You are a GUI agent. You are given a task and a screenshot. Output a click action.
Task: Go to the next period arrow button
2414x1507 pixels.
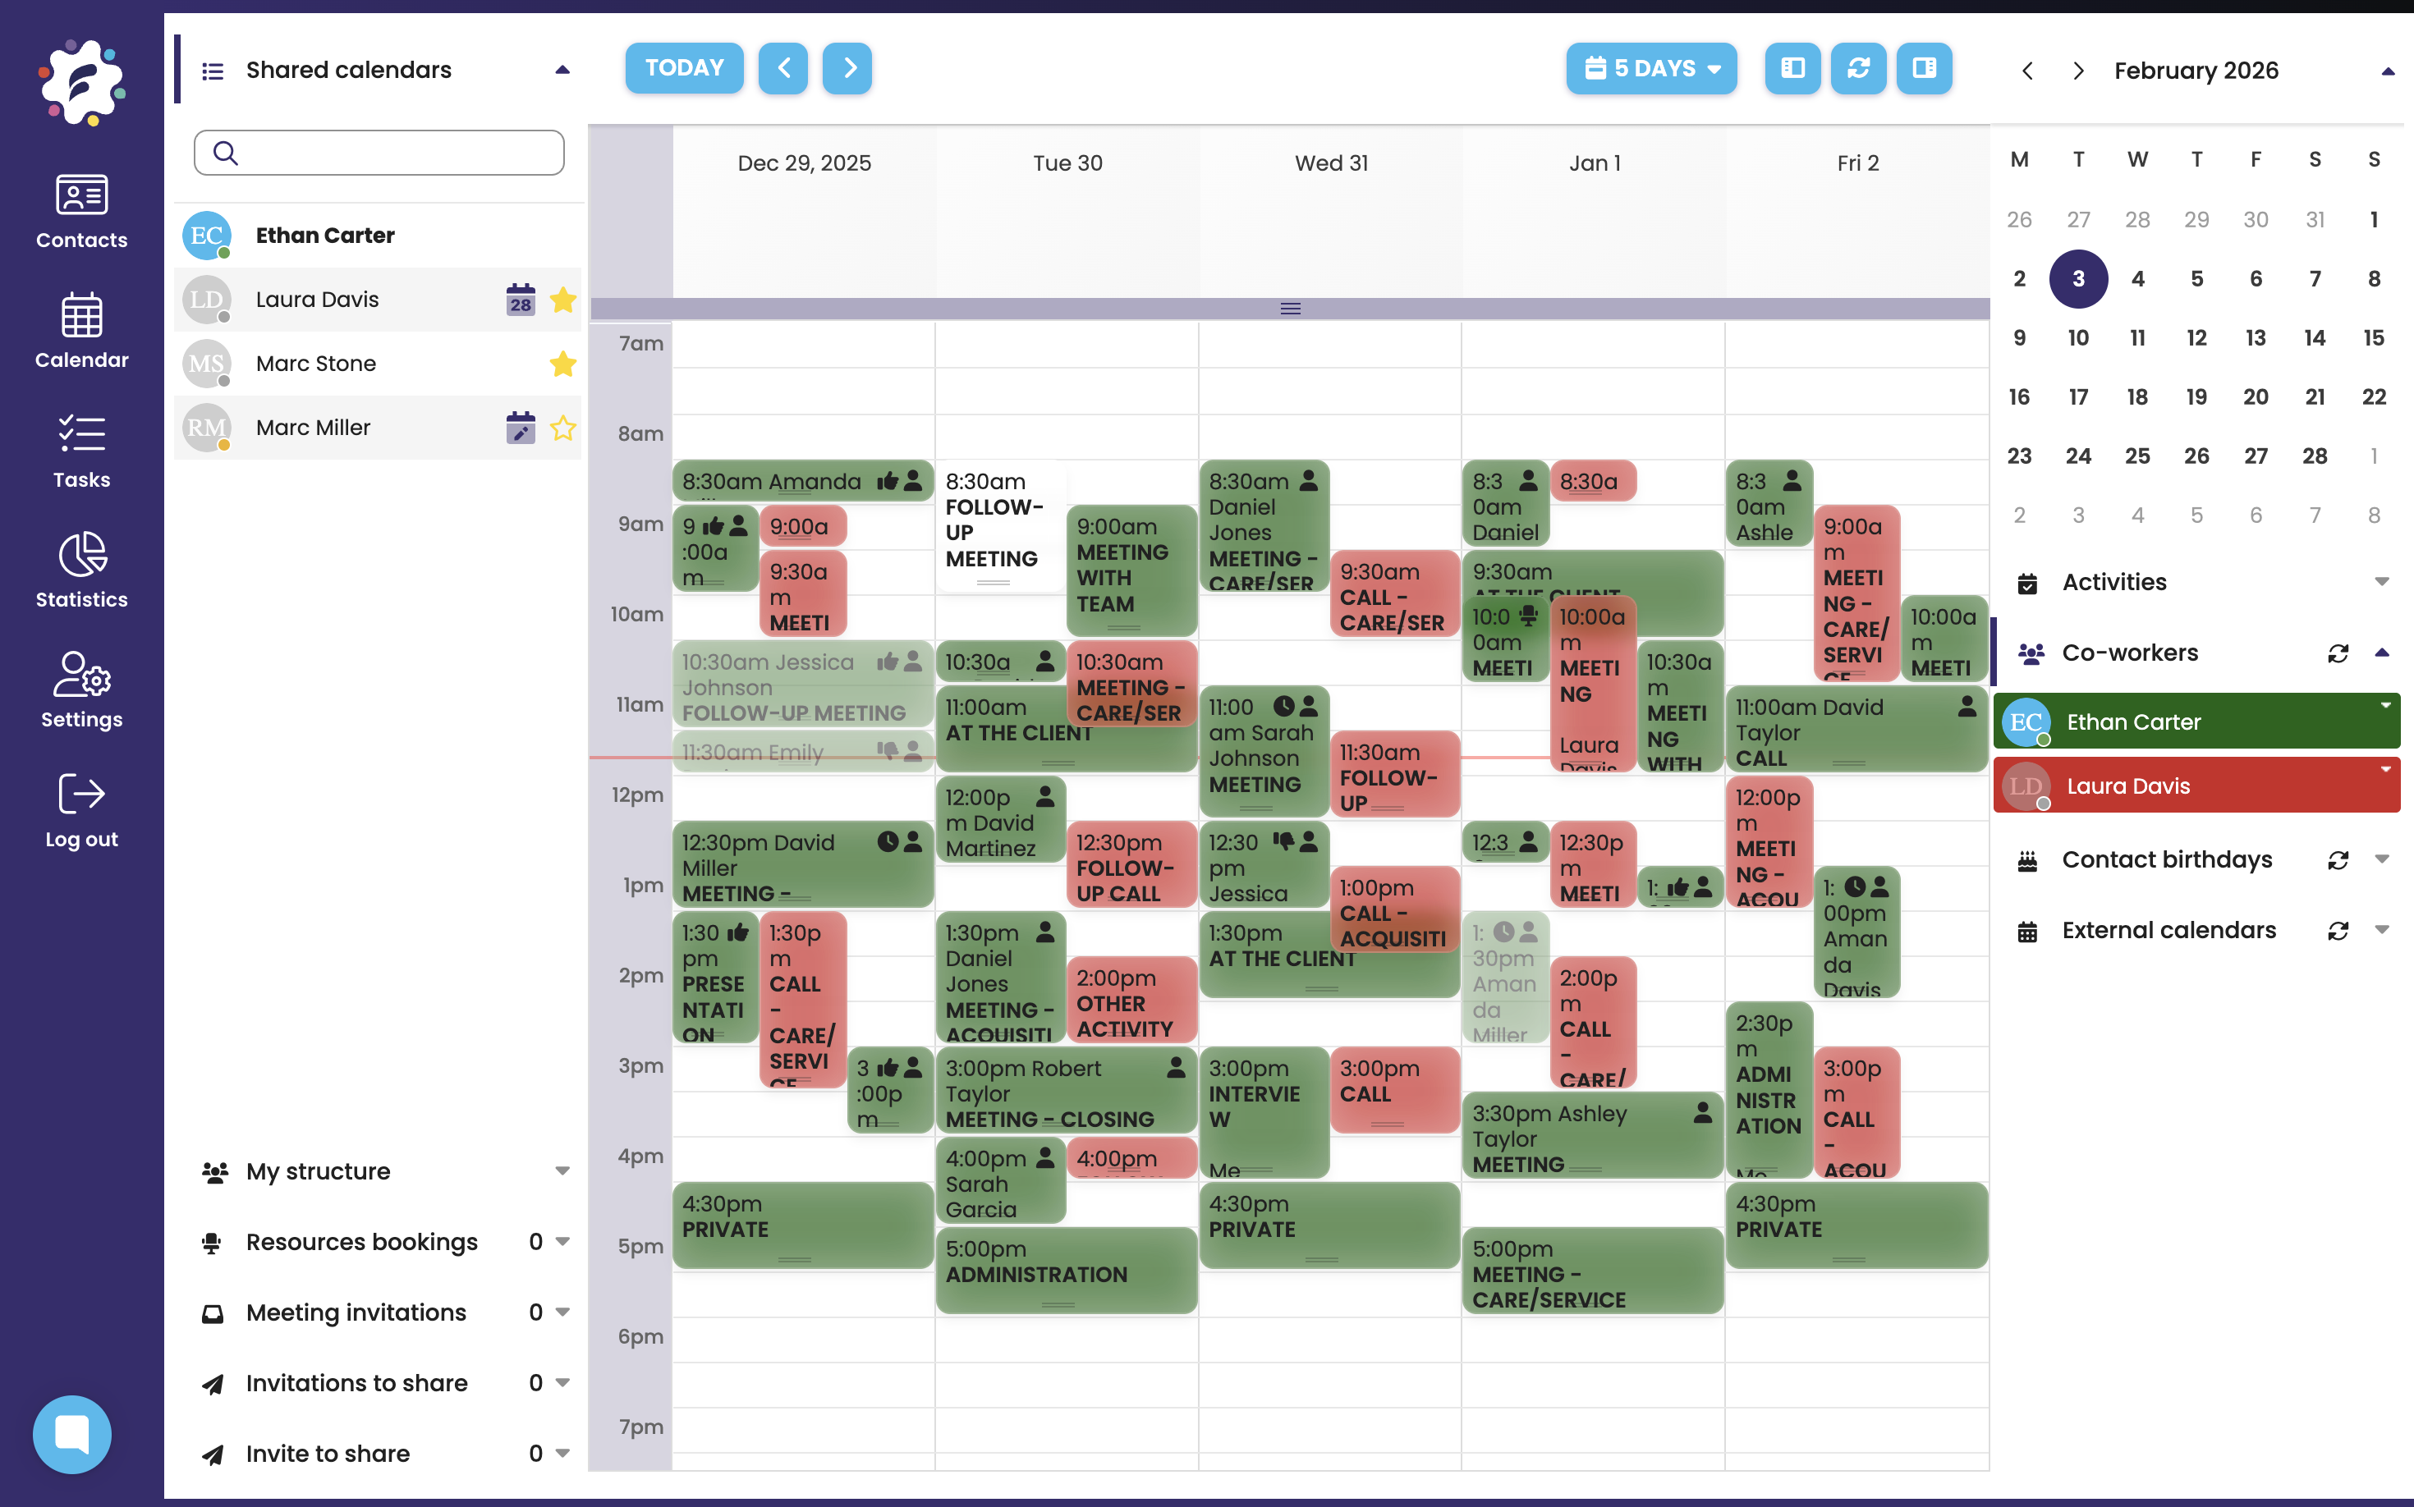[x=847, y=69]
